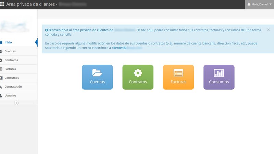This screenshot has height=154, width=274.
Task: Dismiss the welcome info banner
Action: [x=269, y=30]
